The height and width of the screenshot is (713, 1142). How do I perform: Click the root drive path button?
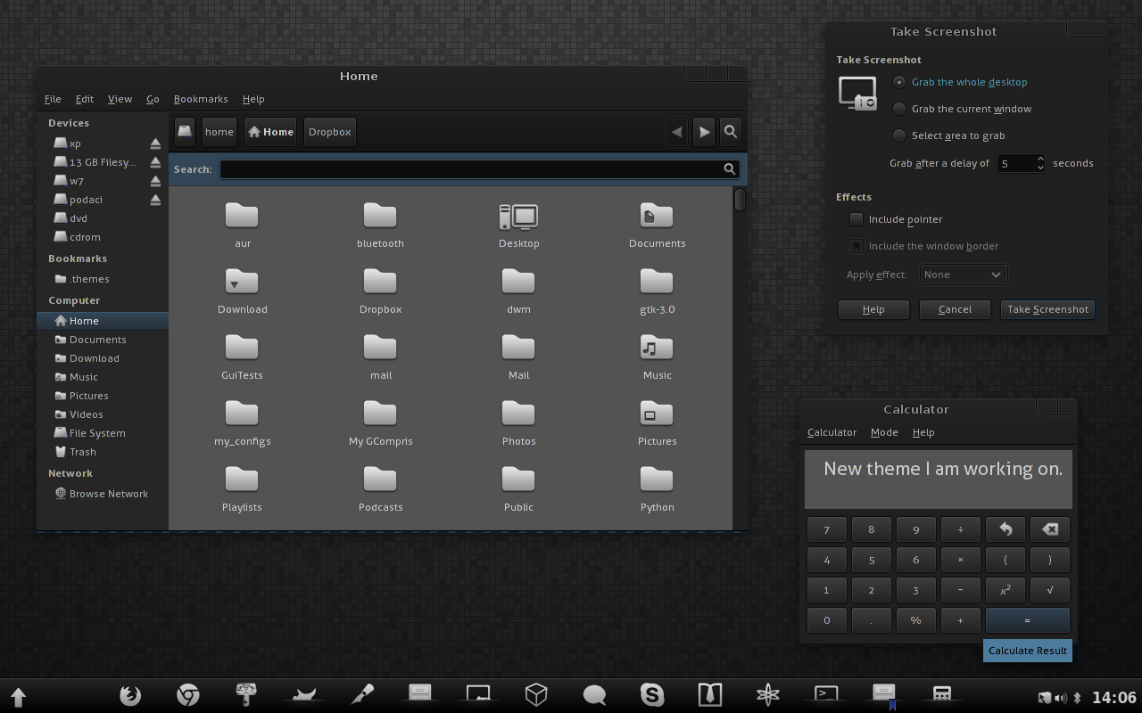185,132
